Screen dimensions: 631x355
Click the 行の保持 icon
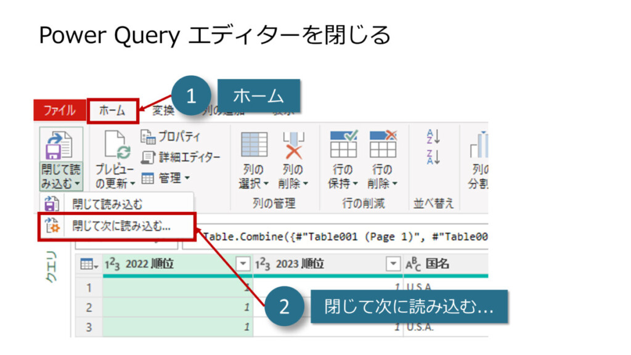click(343, 144)
